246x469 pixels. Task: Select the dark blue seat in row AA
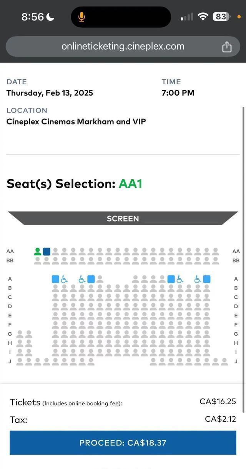coord(47,252)
